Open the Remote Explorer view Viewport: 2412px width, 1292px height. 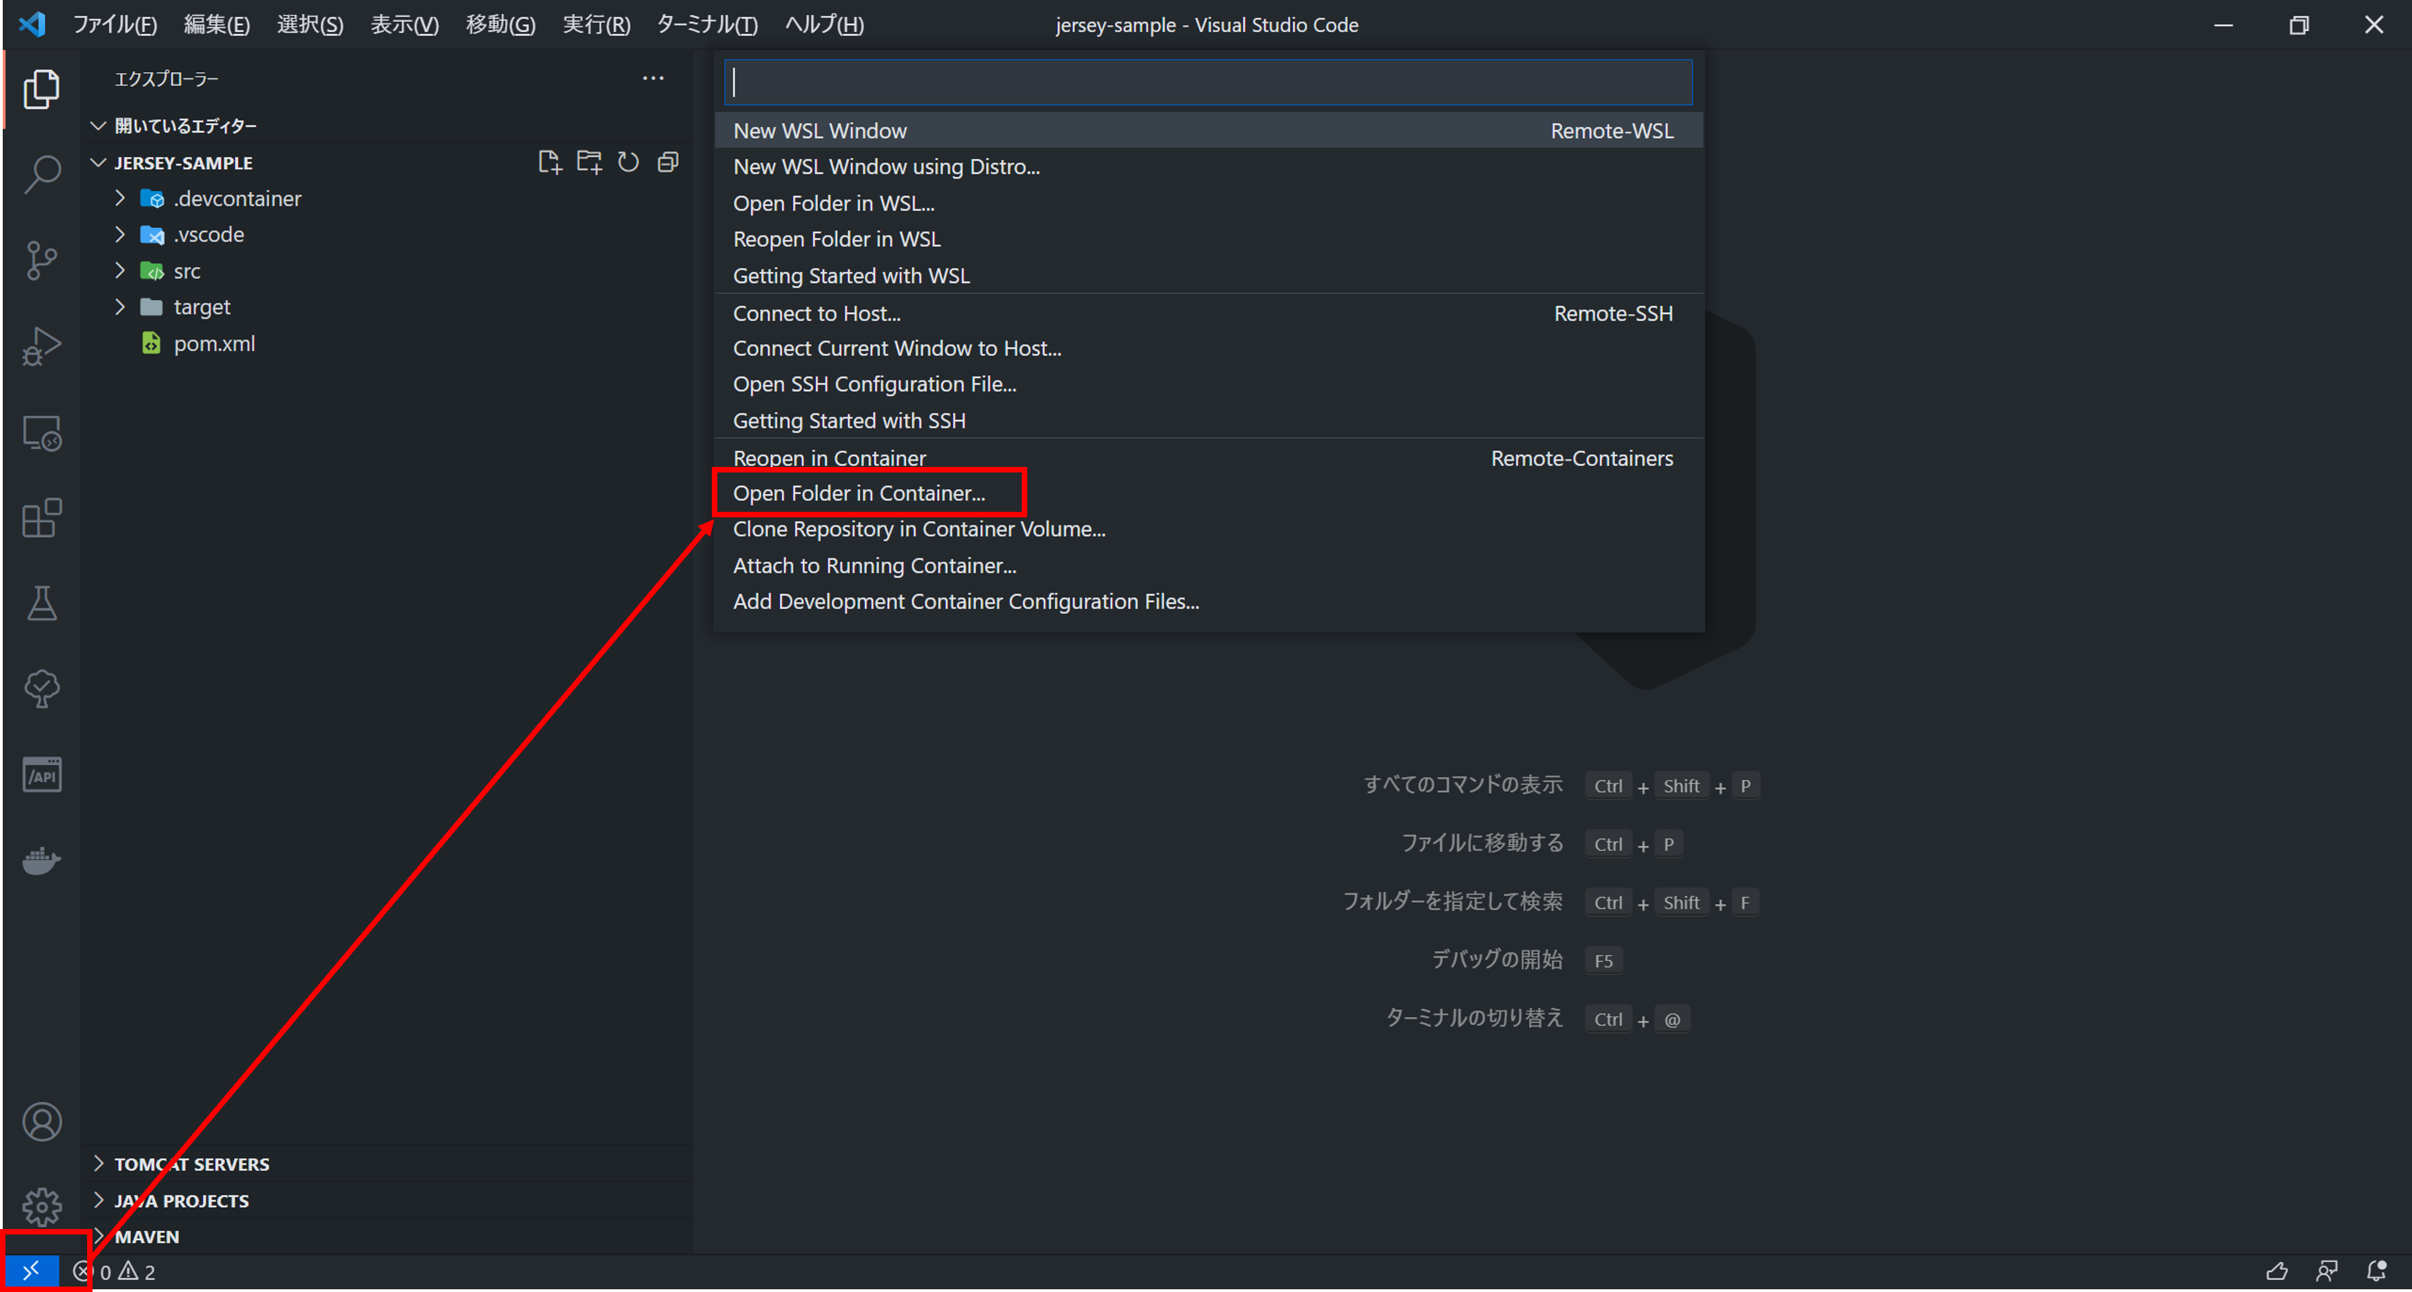coord(41,434)
